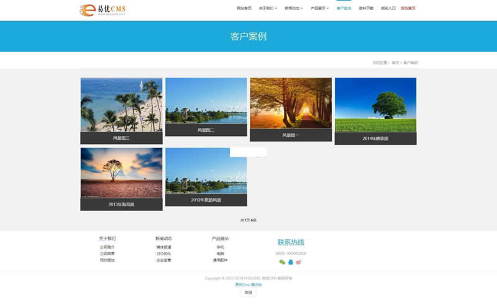The image size is (497, 305).
Task: Open the autumn forest path image
Action: click(291, 103)
